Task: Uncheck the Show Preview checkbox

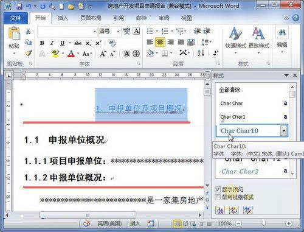Action: [x=218, y=189]
